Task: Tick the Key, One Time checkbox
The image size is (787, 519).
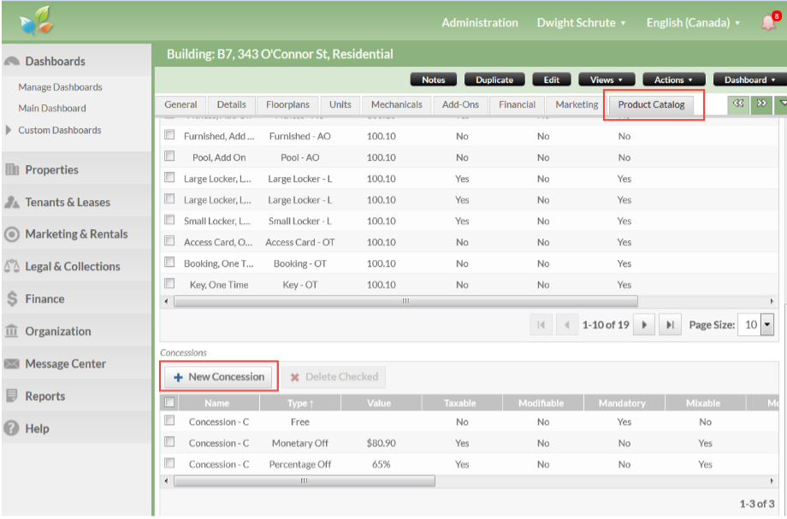Action: [x=169, y=285]
